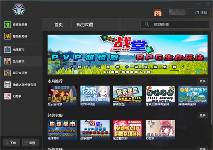Focus the 搜索服务器 search field
The image size is (213, 150).
[x=175, y=25]
